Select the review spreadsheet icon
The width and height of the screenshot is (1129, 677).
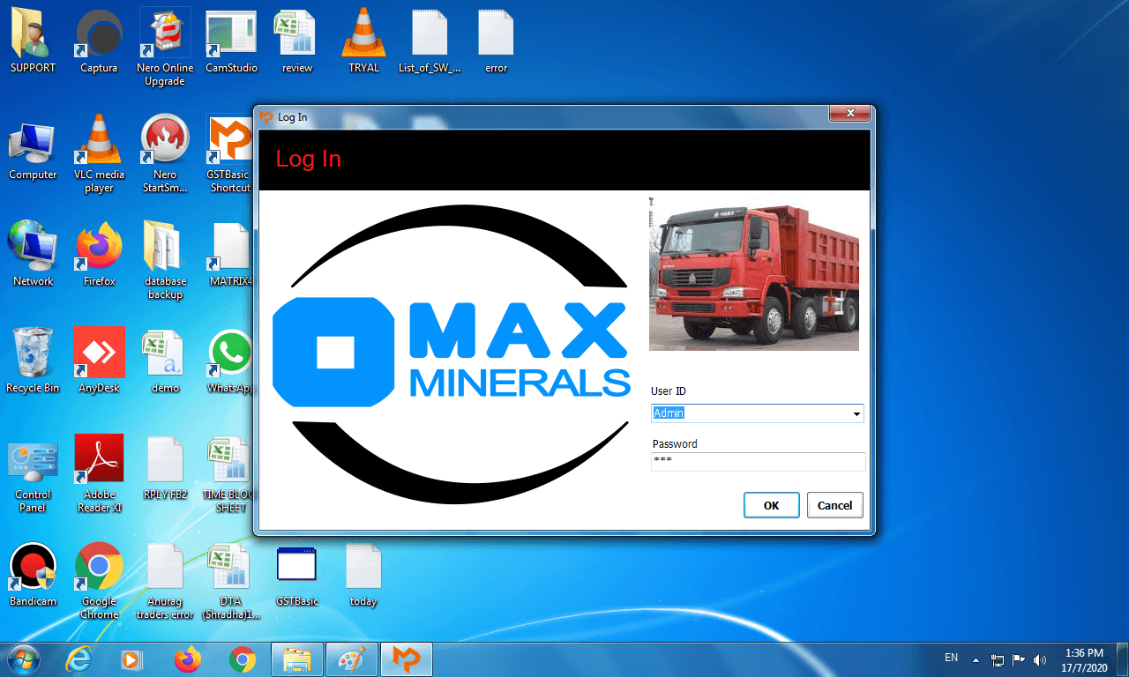(297, 42)
